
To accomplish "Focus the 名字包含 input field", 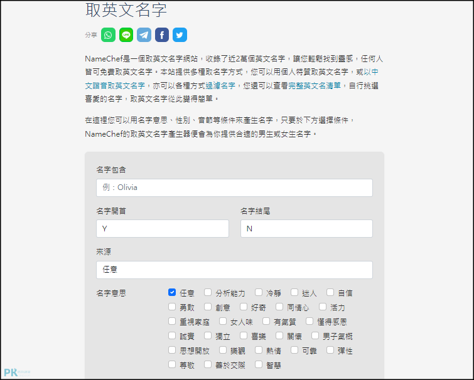I will pos(234,187).
